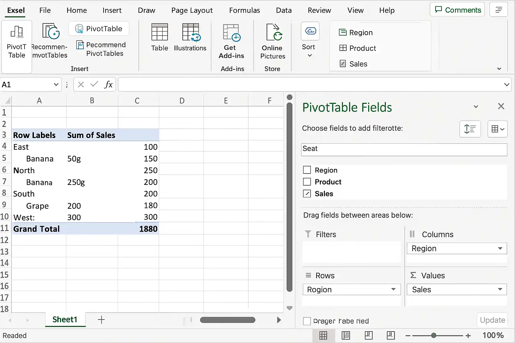Toggle the Region field checkbox

tap(307, 170)
